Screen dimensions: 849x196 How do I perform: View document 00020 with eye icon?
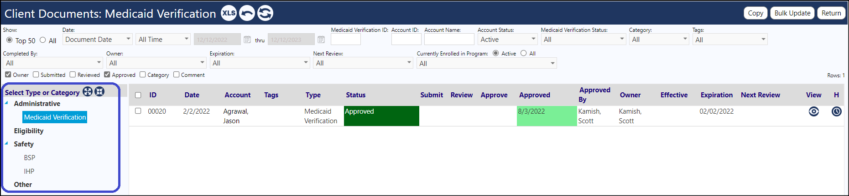[814, 111]
